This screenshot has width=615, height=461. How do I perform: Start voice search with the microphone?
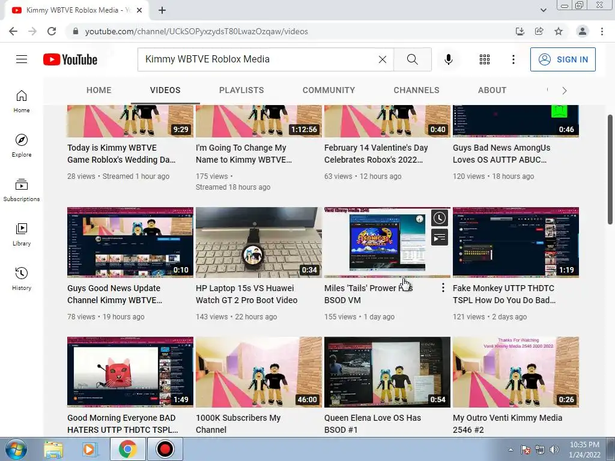[449, 59]
